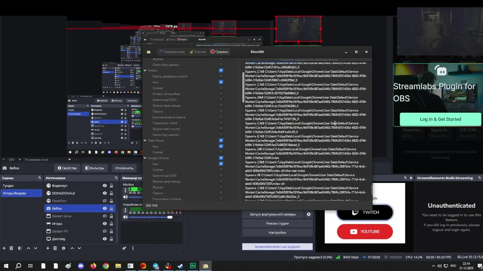Open Discord from the taskbar
This screenshot has width=483, height=271.
pyautogui.click(x=81, y=266)
